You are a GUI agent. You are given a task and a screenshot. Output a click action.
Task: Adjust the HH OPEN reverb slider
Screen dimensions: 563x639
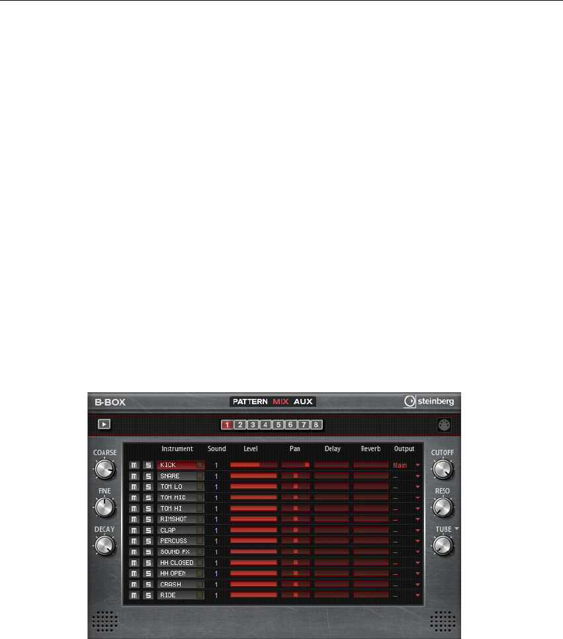pos(371,574)
